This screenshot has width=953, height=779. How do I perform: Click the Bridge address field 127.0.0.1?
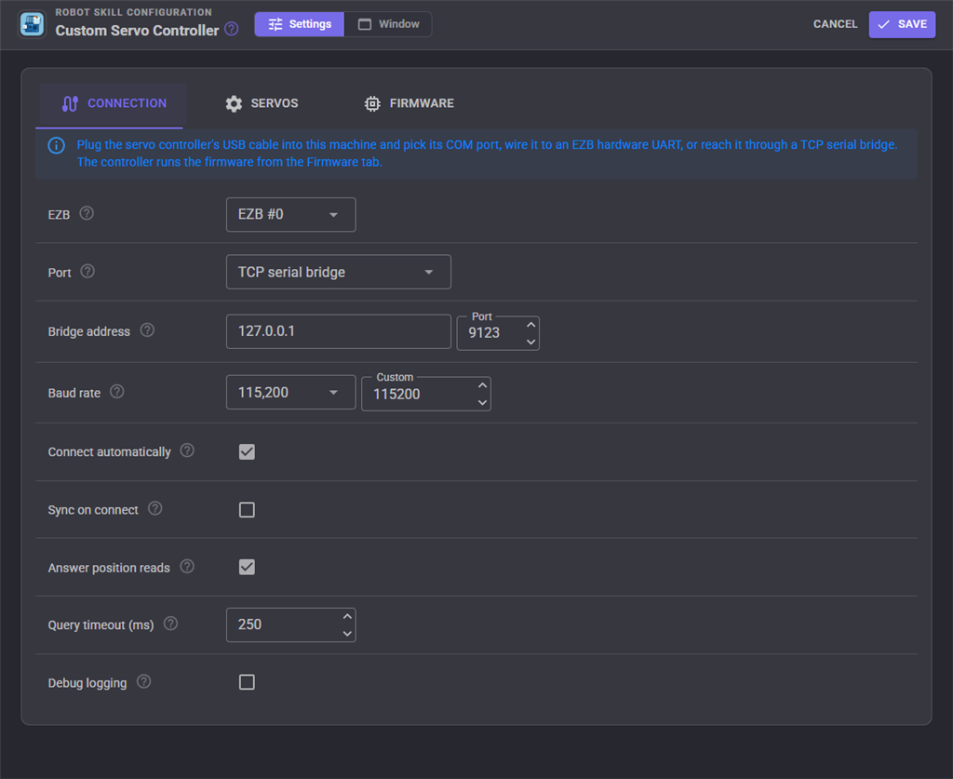339,331
